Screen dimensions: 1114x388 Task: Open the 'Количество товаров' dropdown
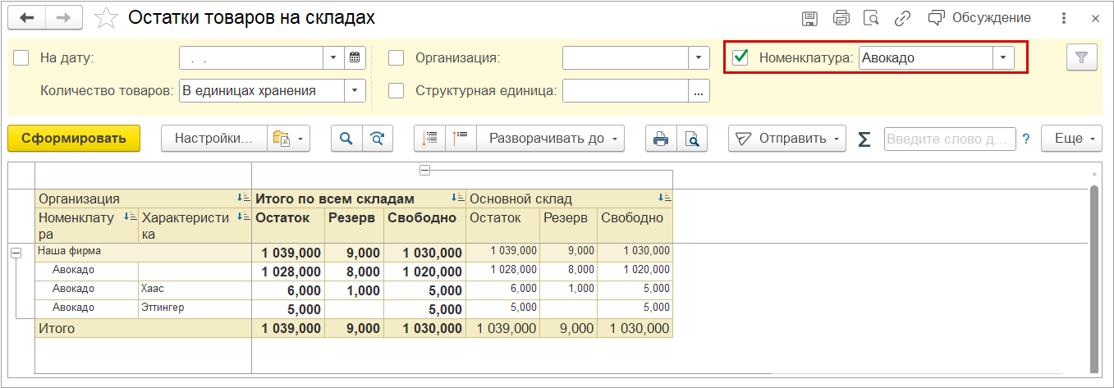pos(355,90)
